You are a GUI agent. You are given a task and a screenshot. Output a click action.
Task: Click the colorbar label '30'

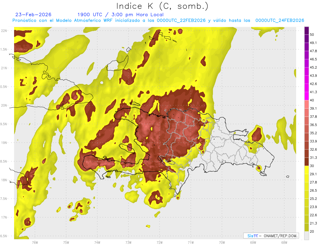pos(312,166)
